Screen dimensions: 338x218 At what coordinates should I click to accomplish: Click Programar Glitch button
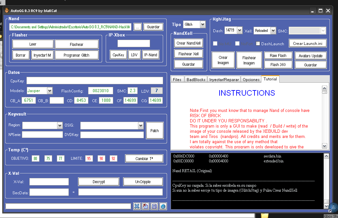77,55
